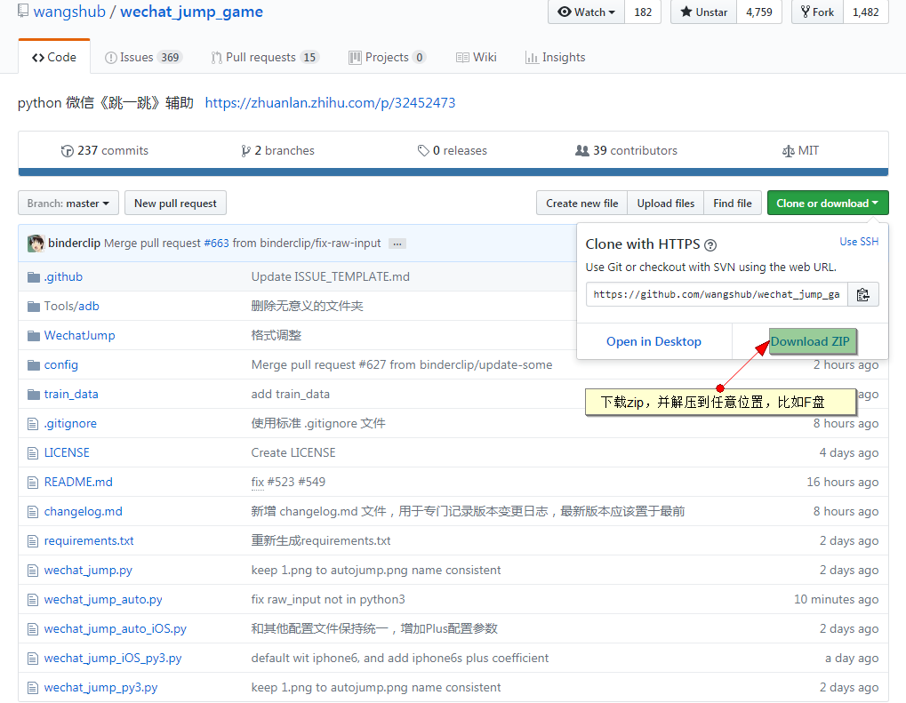Image resolution: width=906 pixels, height=703 pixels.
Task: Switch to Use SSH
Action: click(859, 242)
